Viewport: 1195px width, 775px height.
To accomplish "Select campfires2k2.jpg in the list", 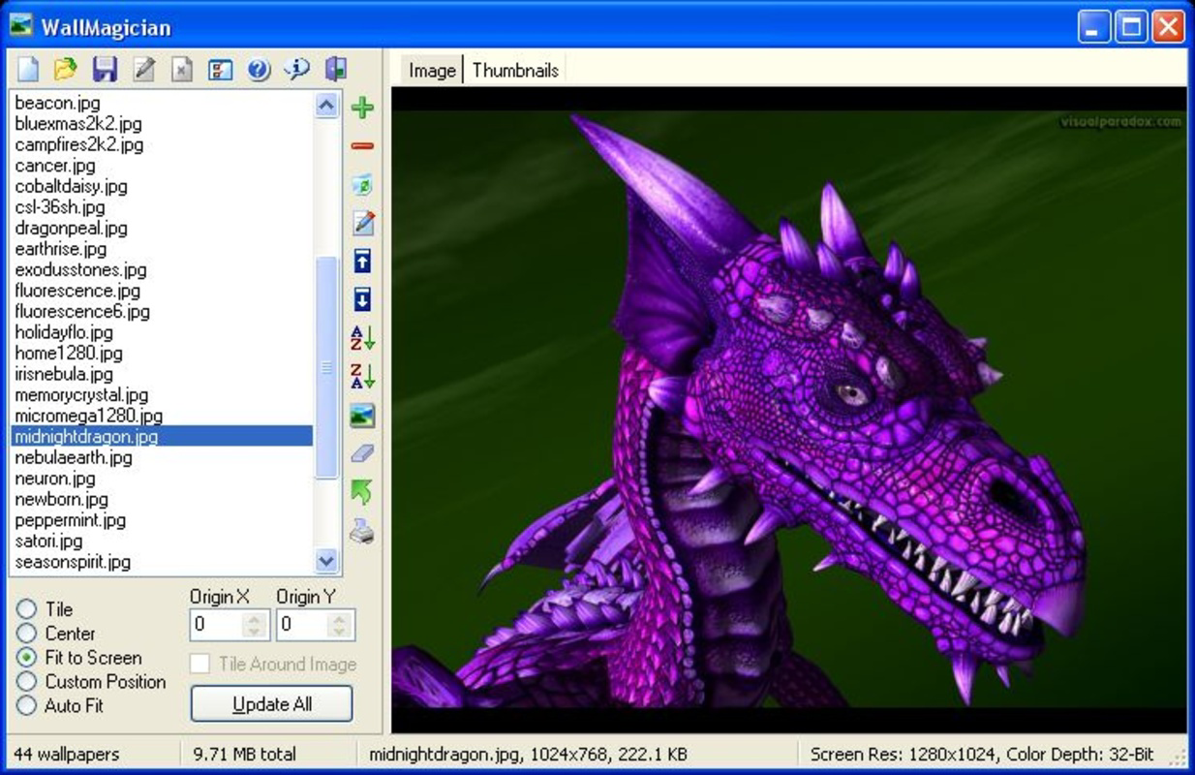I will point(162,145).
